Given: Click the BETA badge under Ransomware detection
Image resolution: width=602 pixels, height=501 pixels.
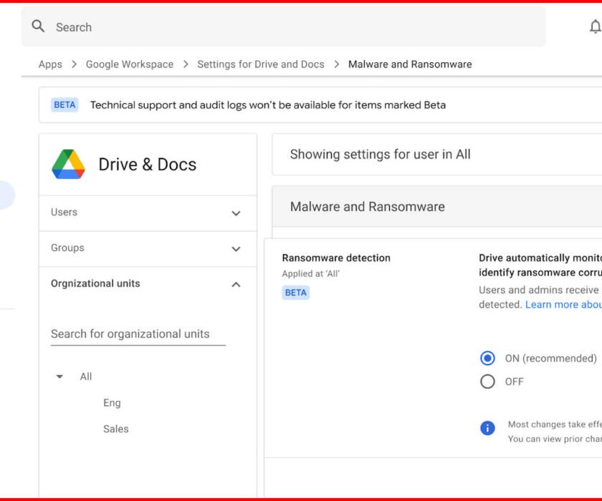Looking at the screenshot, I should [x=296, y=293].
